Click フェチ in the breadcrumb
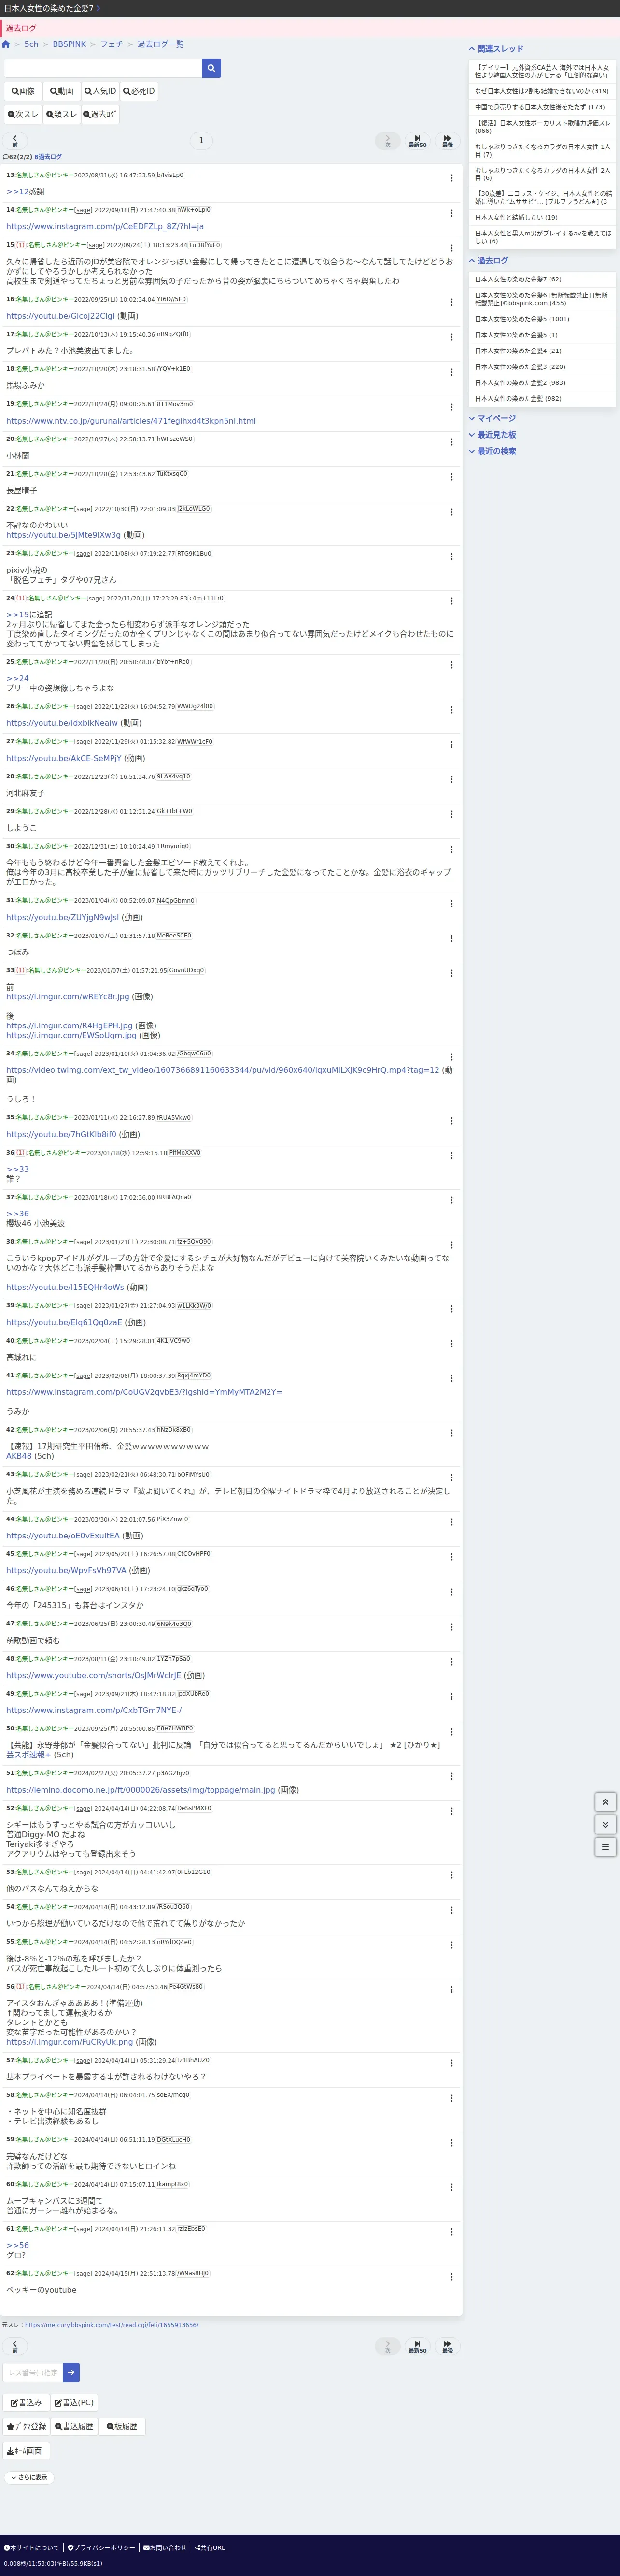Image resolution: width=620 pixels, height=2576 pixels. pyautogui.click(x=111, y=44)
